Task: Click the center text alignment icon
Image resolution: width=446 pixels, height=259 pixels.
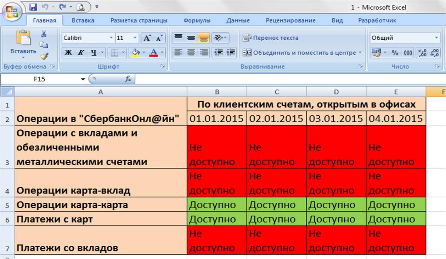Action: tap(192, 52)
